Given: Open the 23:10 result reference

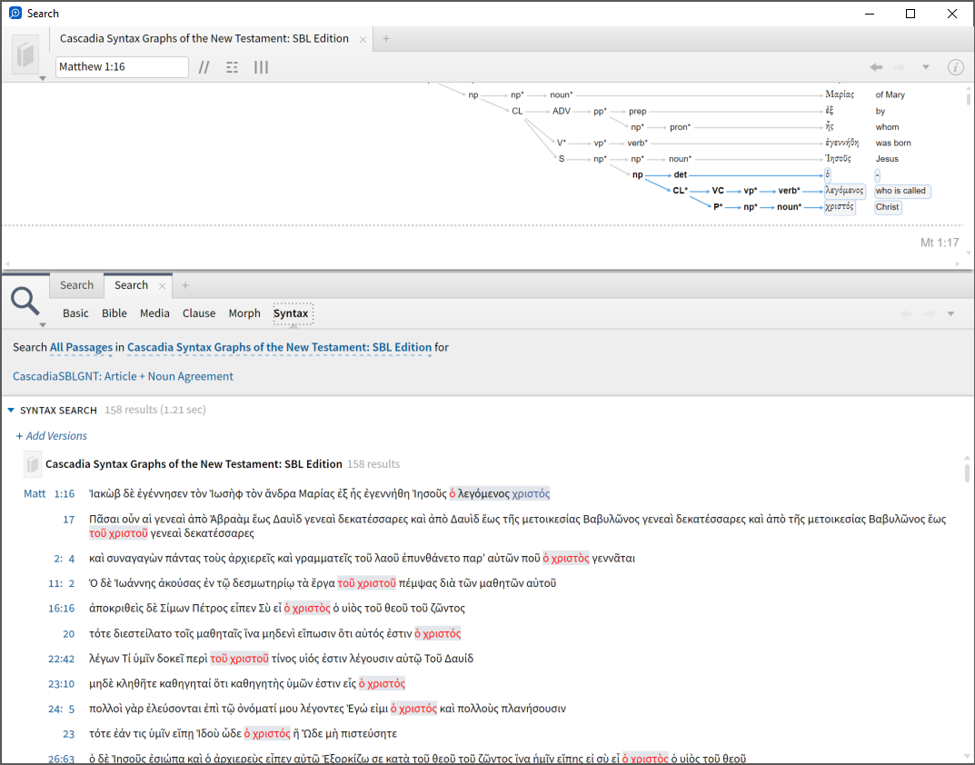Looking at the screenshot, I should [62, 683].
